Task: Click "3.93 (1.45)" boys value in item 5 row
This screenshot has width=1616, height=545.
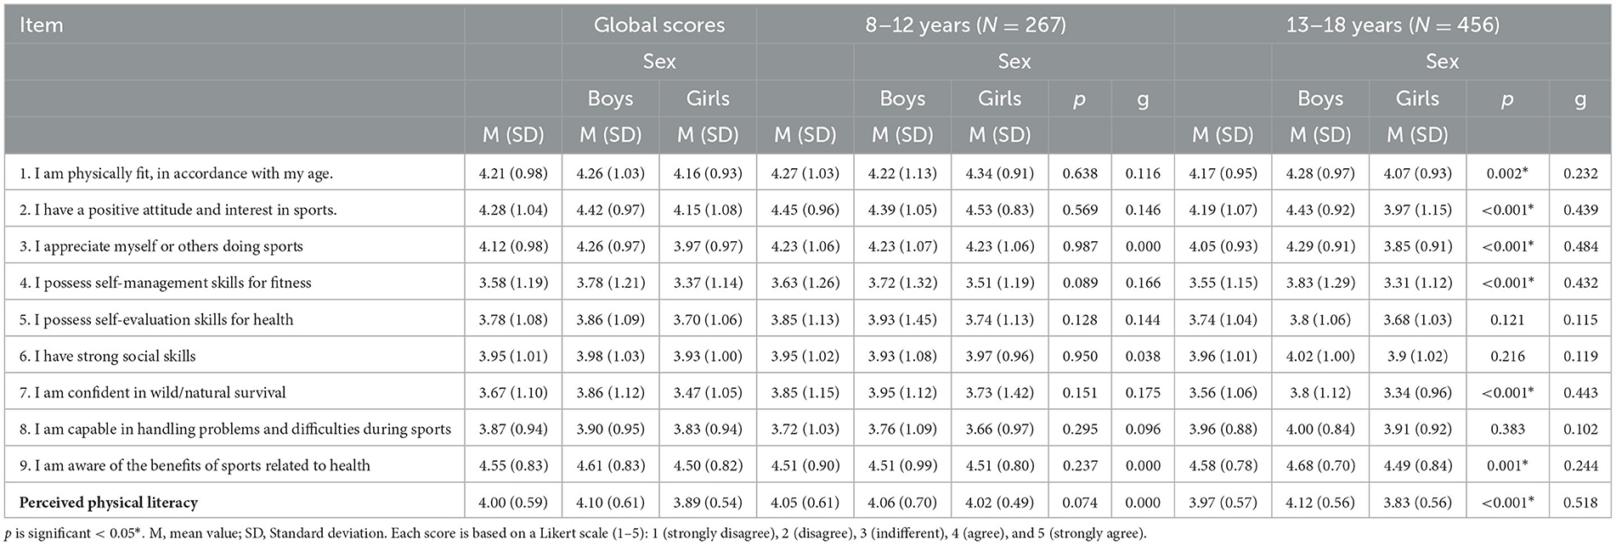Action: click(x=902, y=319)
